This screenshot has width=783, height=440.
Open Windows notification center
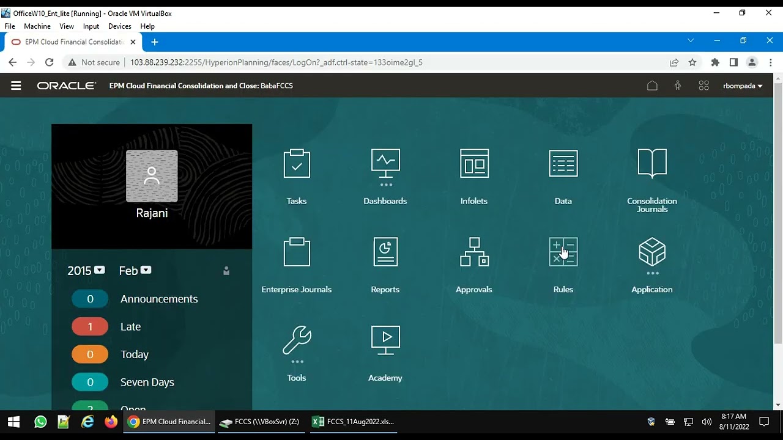pos(764,422)
